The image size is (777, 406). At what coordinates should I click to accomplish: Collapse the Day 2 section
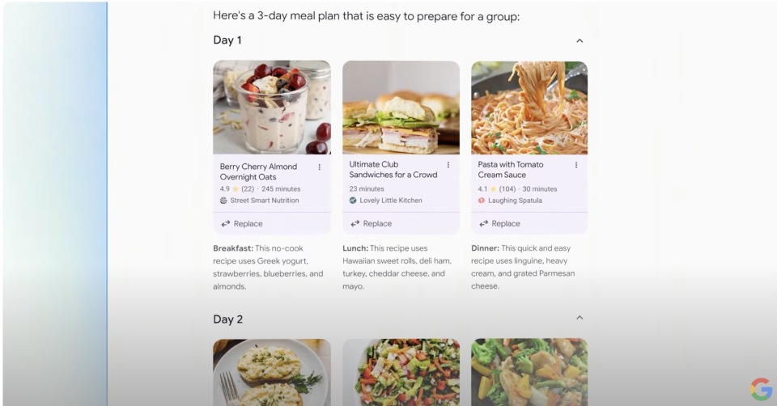(x=580, y=318)
